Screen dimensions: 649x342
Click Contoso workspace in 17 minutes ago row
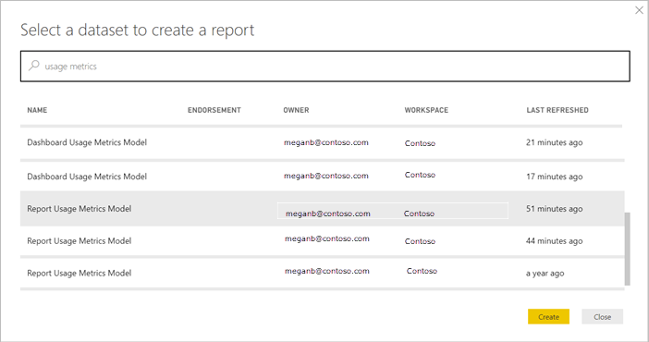(x=420, y=175)
